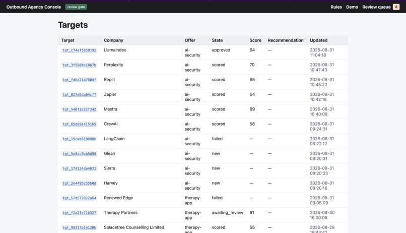Open target tgt_540f1e22f342
Screen dimensions: 406x233
pos(79,109)
